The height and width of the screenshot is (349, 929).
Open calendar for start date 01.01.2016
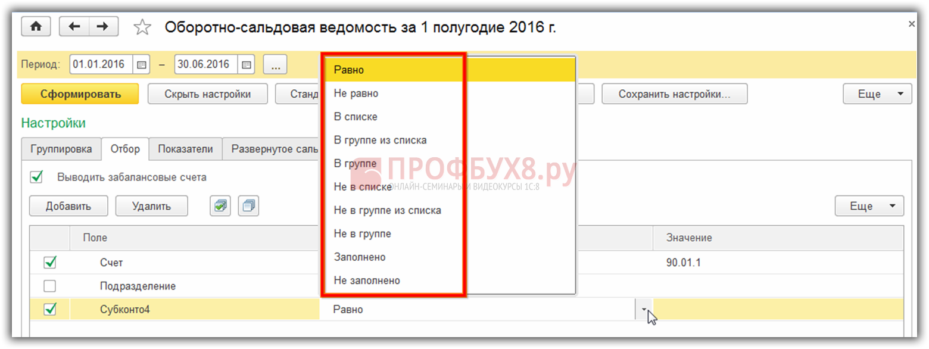142,65
